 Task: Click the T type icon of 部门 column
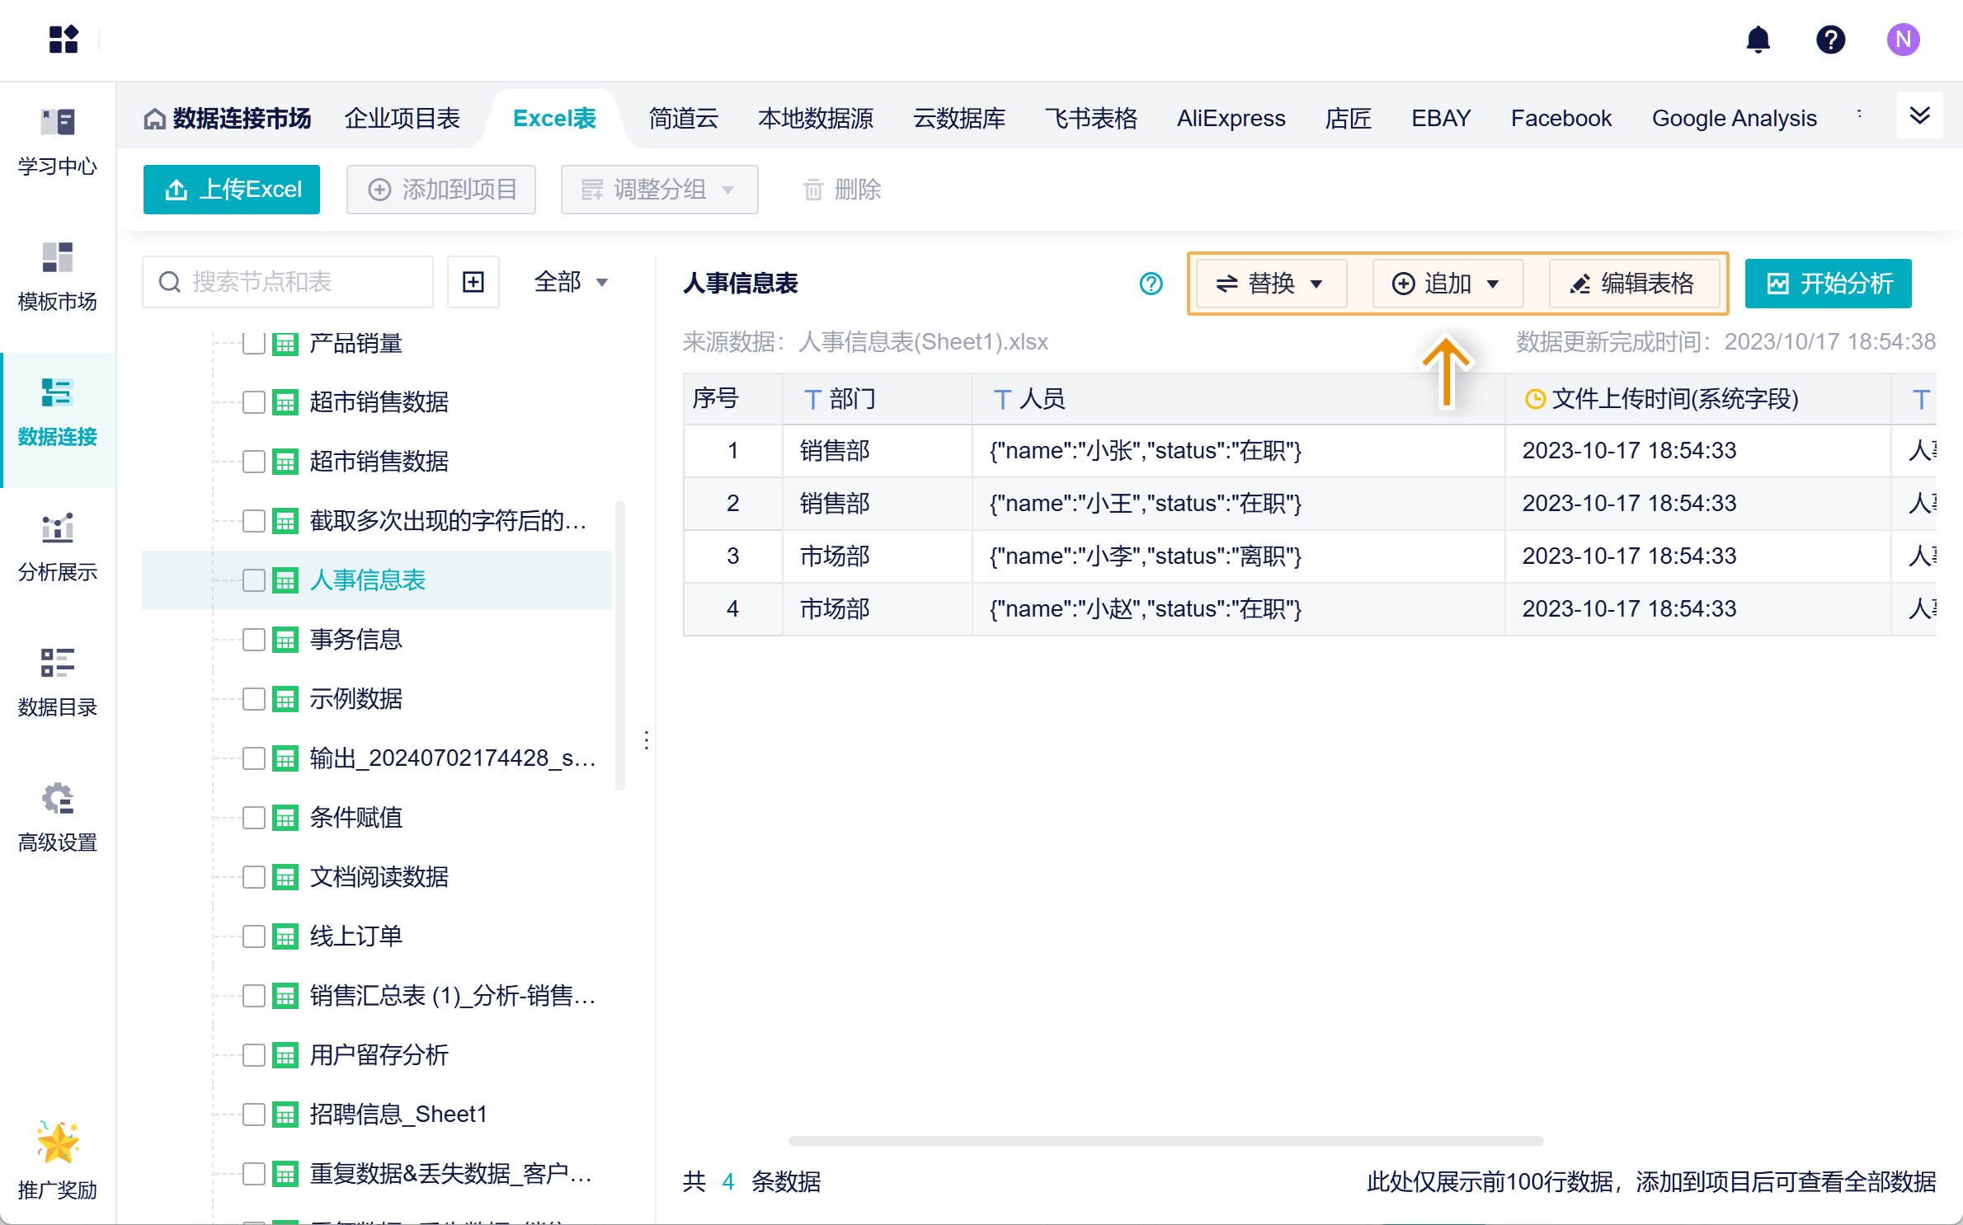coord(812,400)
